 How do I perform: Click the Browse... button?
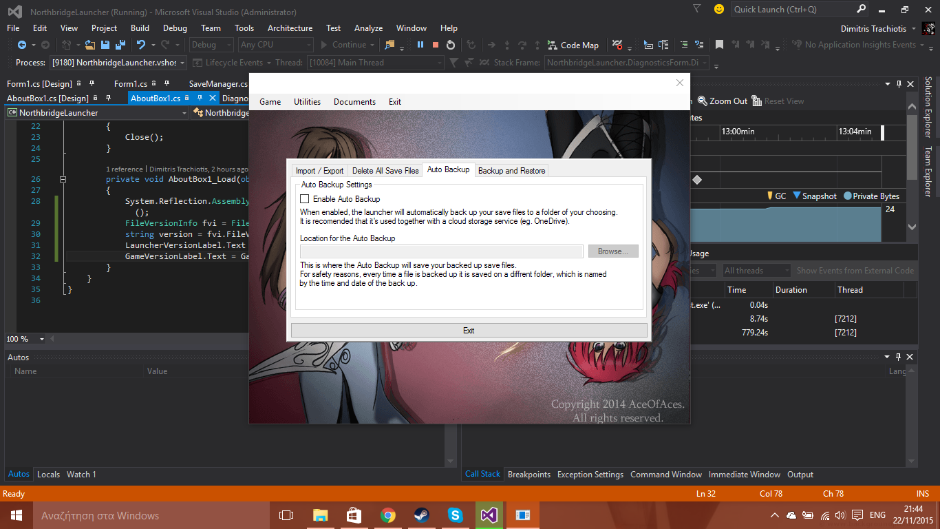[613, 251]
